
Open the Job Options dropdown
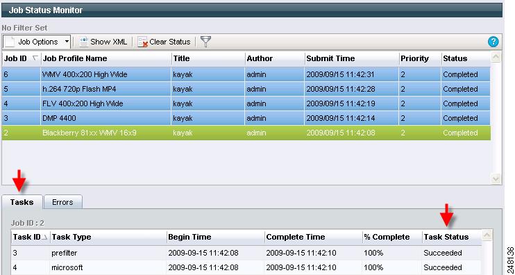click(37, 42)
